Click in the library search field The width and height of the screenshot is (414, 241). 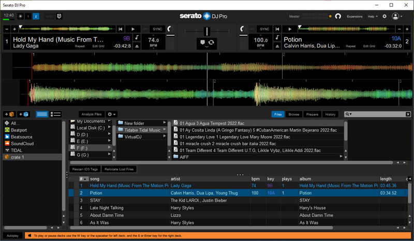379,114
